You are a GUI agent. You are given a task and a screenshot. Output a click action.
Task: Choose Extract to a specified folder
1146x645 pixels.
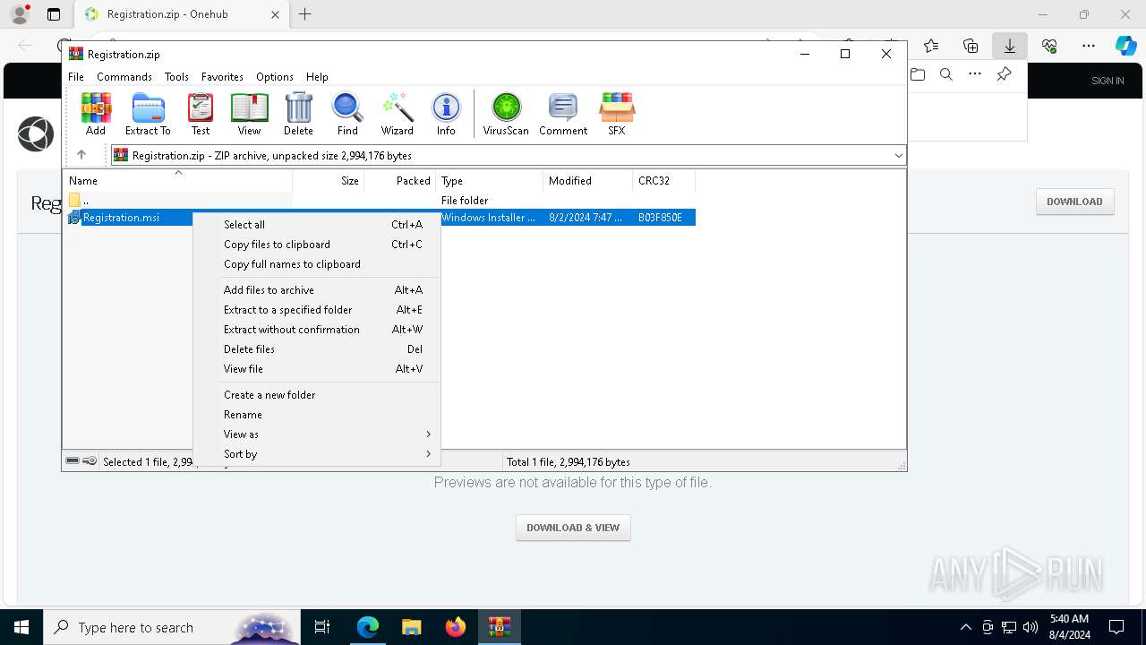pyautogui.click(x=316, y=310)
